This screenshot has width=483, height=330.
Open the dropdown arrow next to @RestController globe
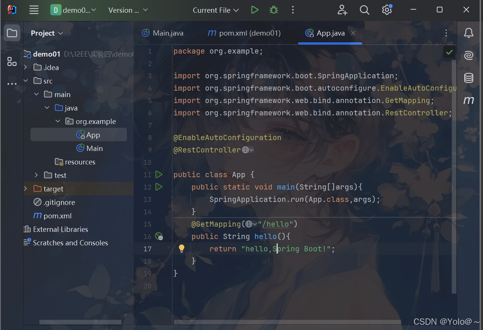click(x=252, y=150)
